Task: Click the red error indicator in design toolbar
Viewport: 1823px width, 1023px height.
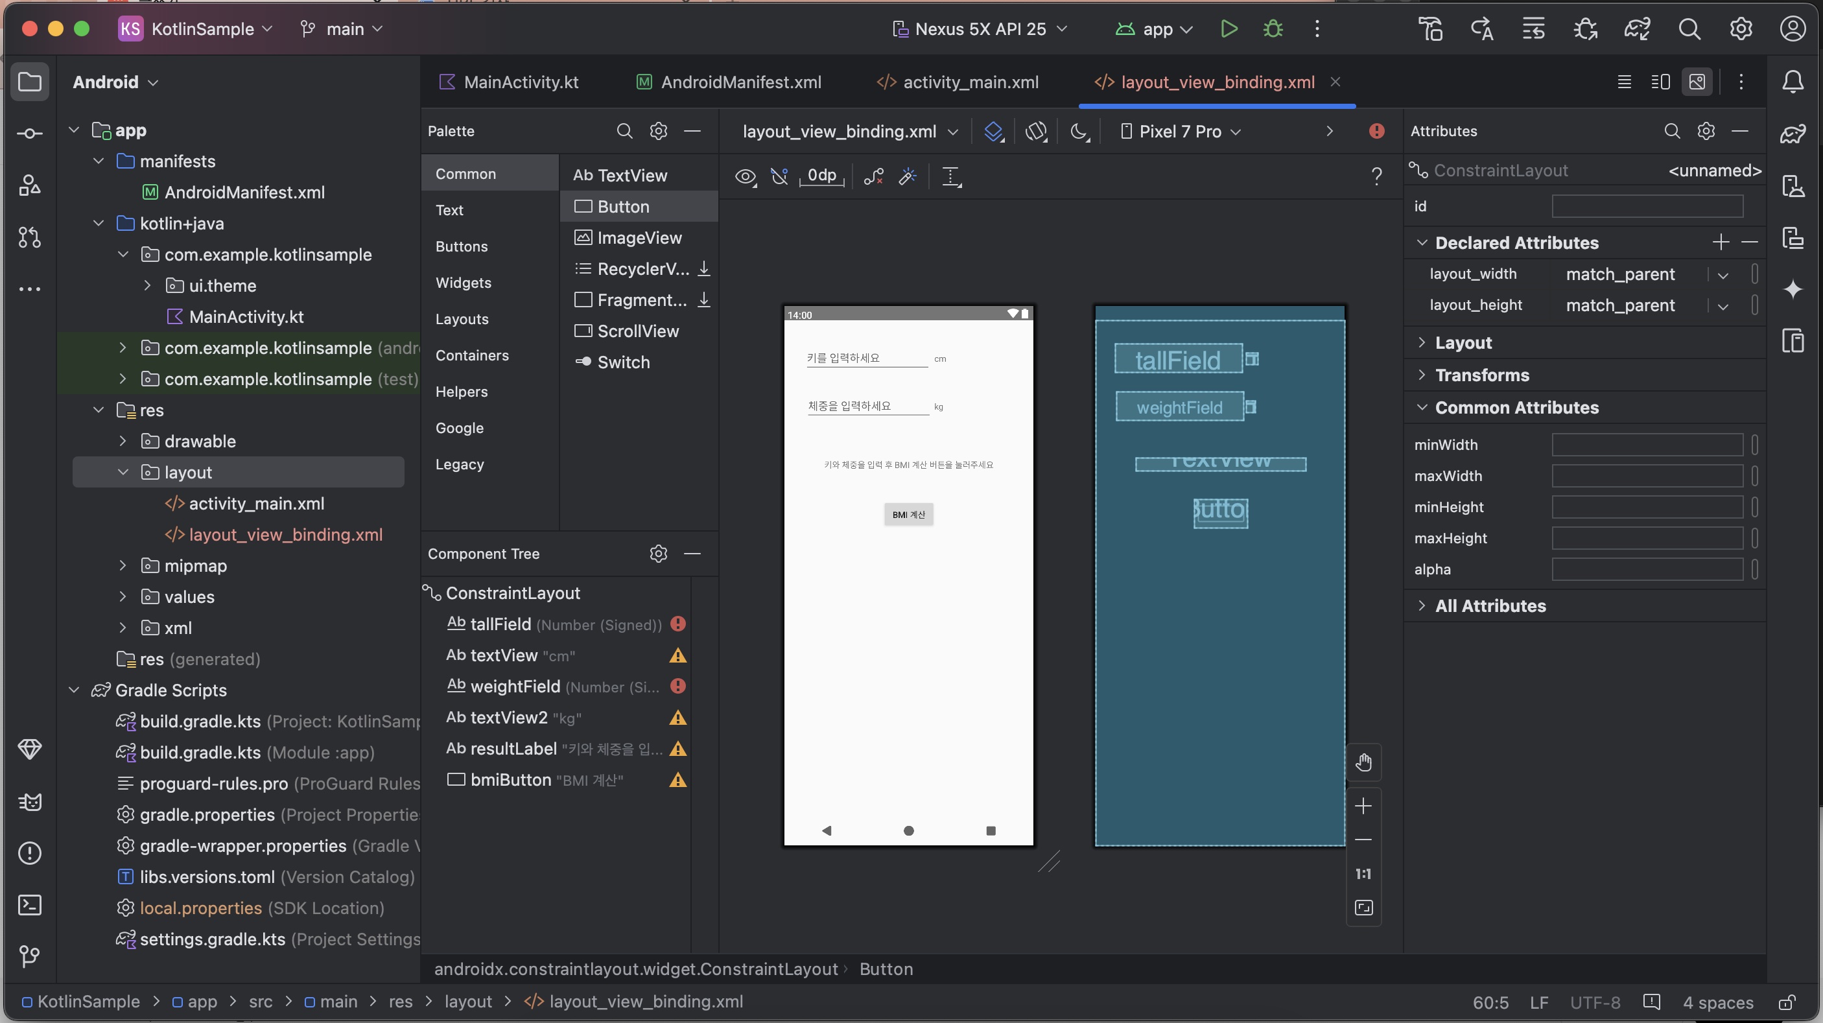Action: point(1376,132)
